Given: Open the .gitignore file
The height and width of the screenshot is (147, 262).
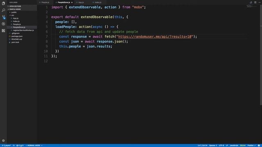Looking at the screenshot, I should click(22, 33).
